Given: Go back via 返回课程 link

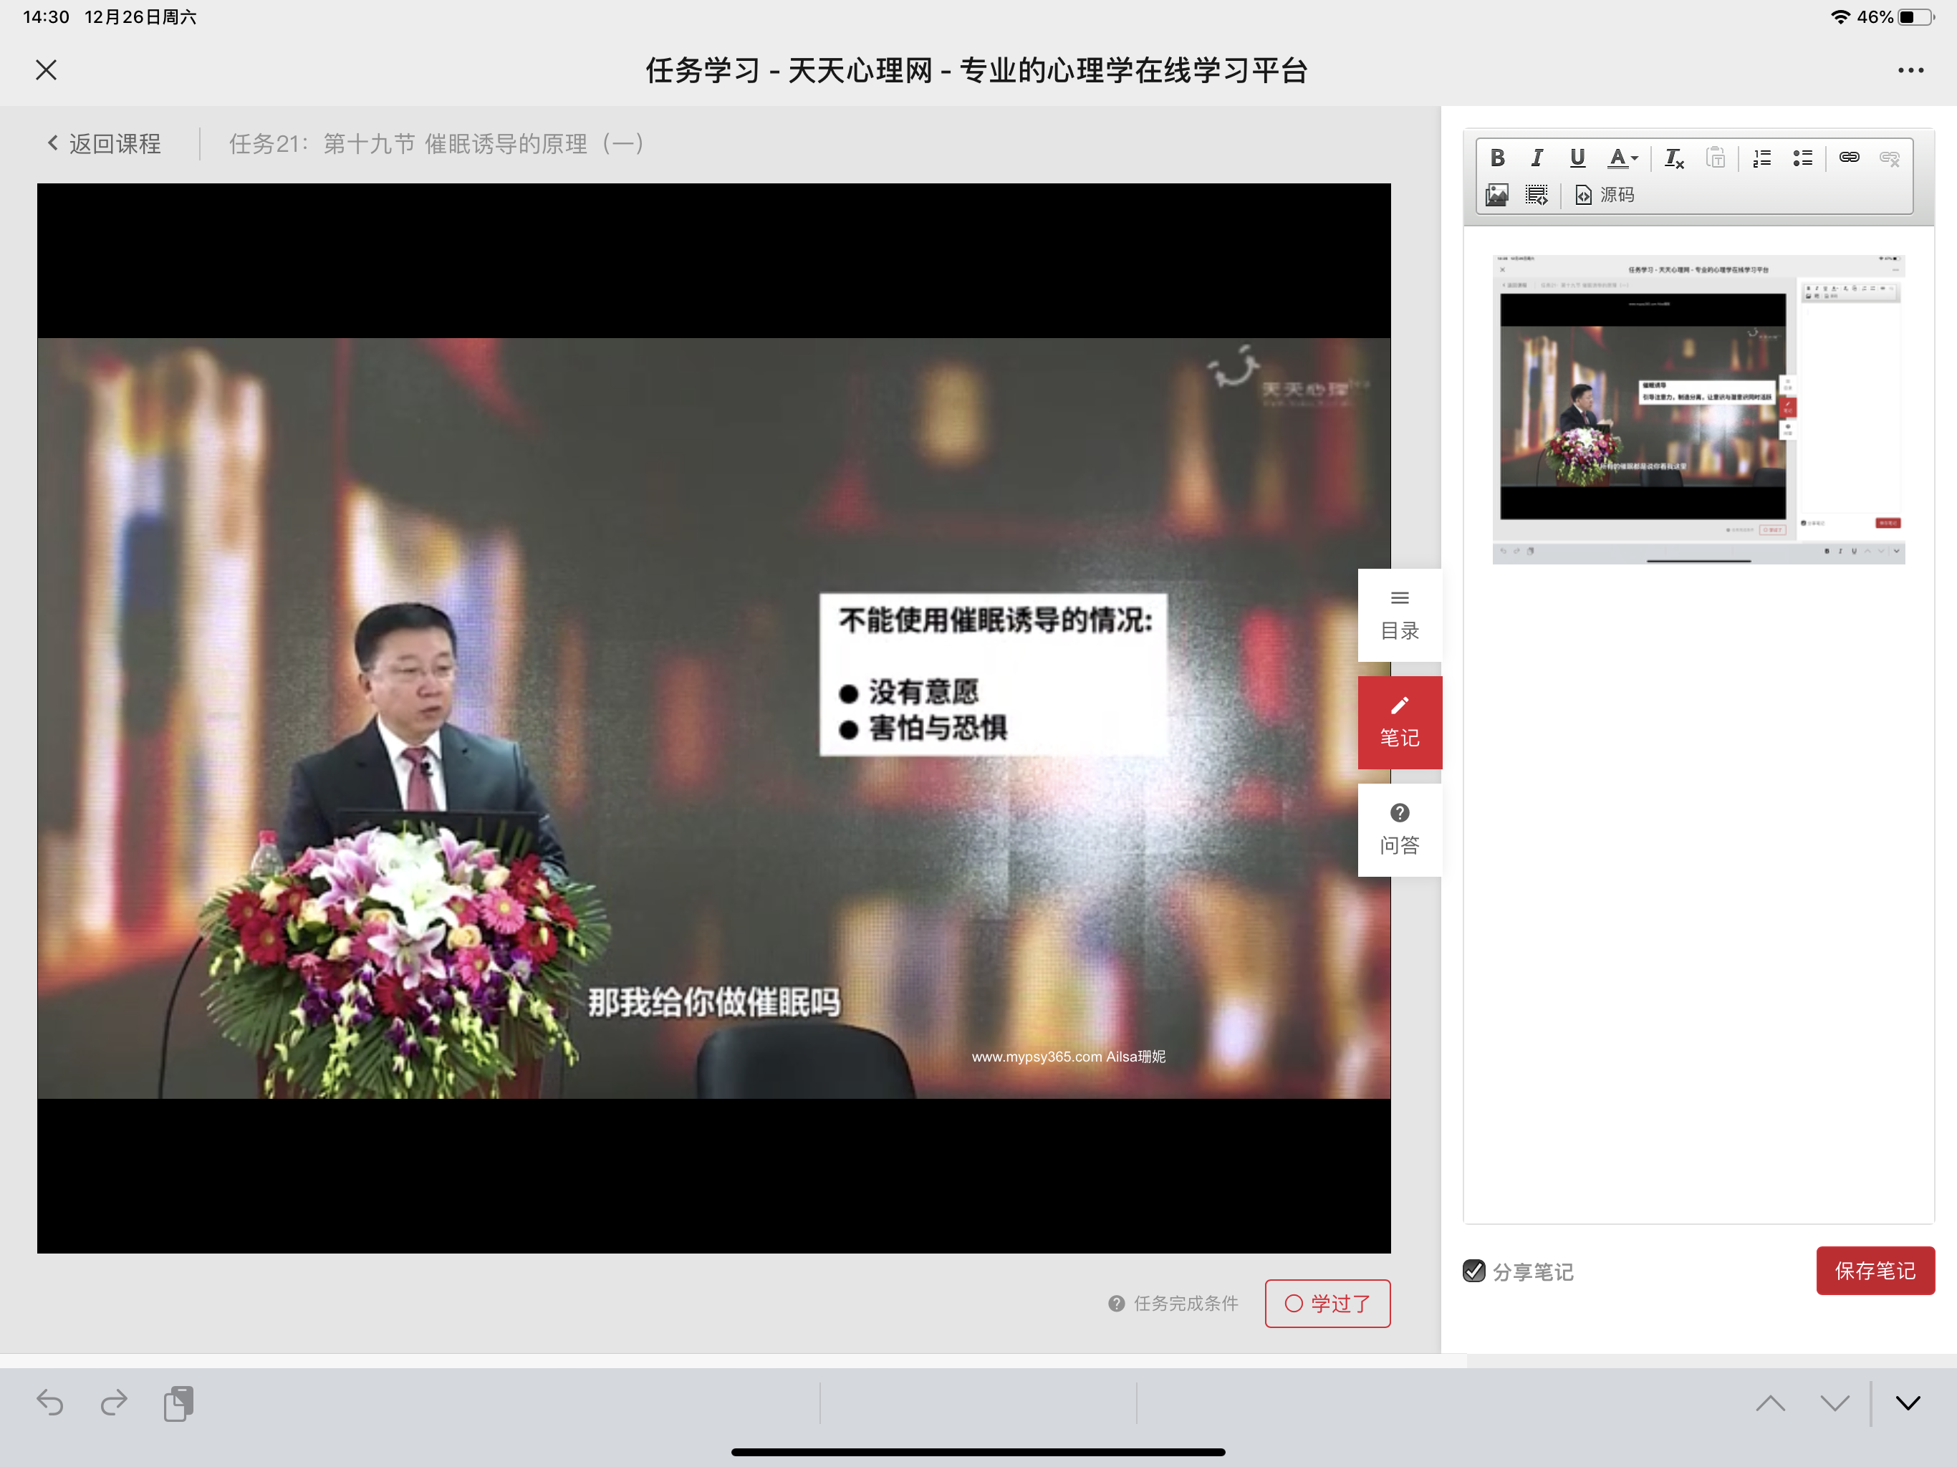Looking at the screenshot, I should (x=105, y=143).
